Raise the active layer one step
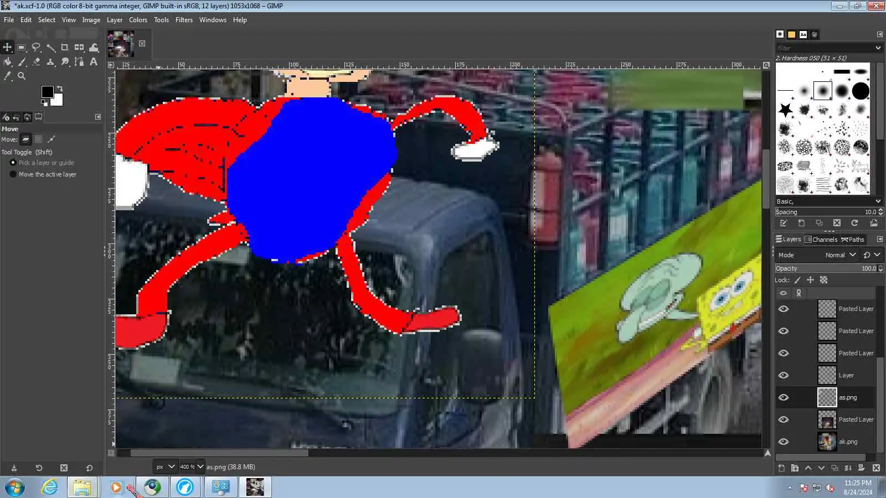886x498 pixels. coord(808,468)
